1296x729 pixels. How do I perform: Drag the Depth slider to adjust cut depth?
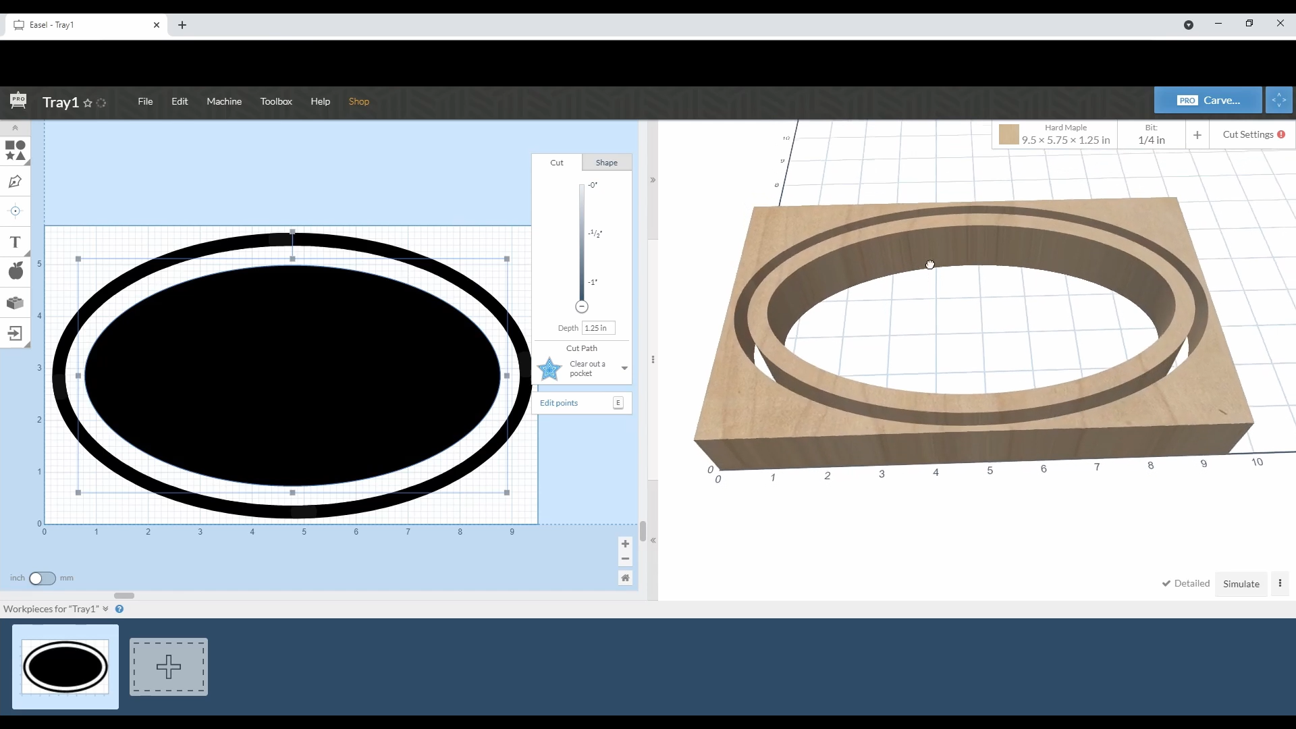(581, 306)
